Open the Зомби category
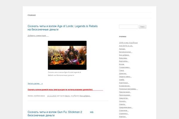The height and width of the screenshot is (119, 179). [122, 80]
